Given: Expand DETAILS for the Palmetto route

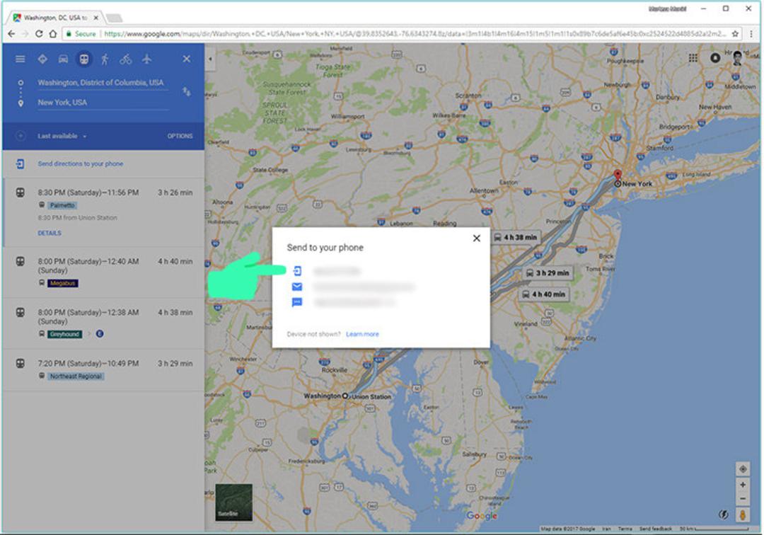Looking at the screenshot, I should (x=50, y=234).
